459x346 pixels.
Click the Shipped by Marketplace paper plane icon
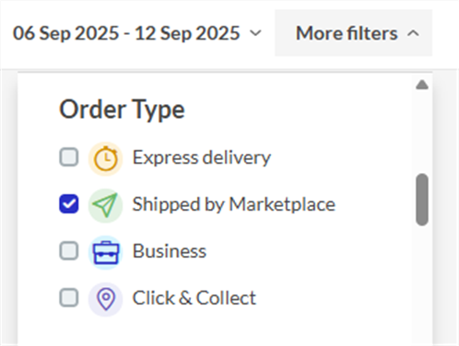(x=105, y=205)
